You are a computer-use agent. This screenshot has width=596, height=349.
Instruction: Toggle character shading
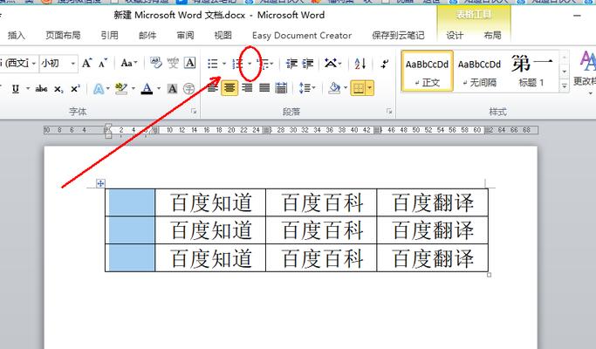click(x=172, y=89)
